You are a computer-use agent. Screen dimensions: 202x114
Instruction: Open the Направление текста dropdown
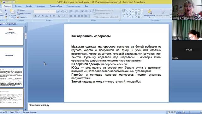coord(104,10)
